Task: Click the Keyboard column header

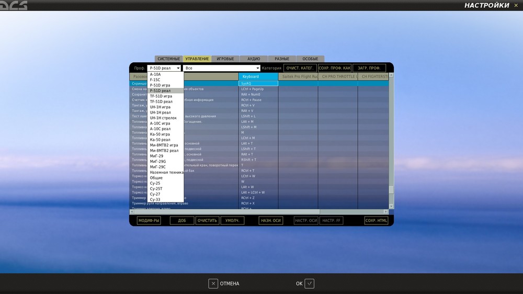Action: click(x=258, y=76)
